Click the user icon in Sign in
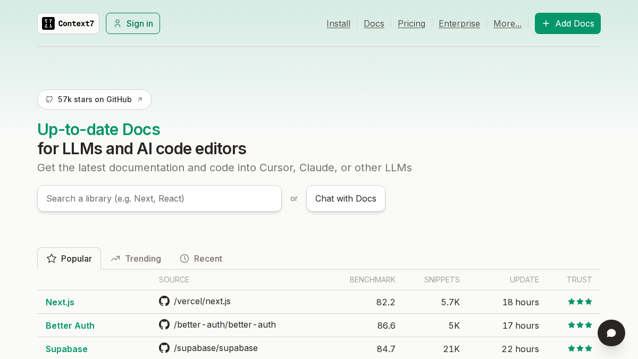 pyautogui.click(x=117, y=23)
